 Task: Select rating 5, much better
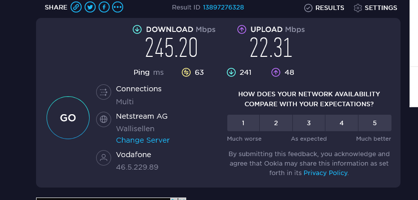(374, 123)
